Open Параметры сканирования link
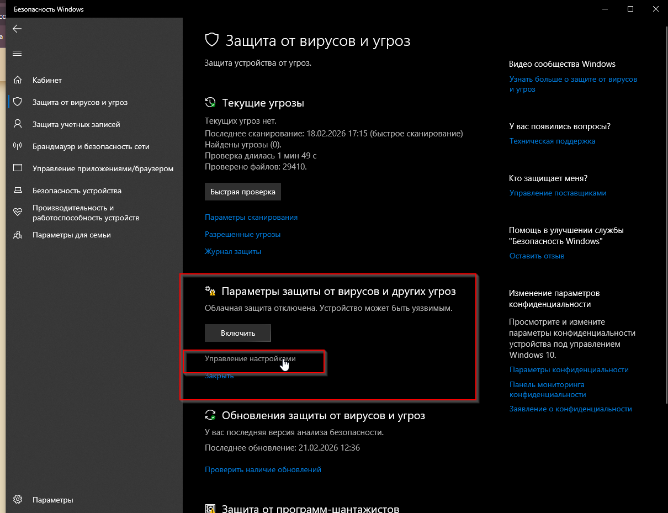Screen dimensions: 668x513 point(251,217)
